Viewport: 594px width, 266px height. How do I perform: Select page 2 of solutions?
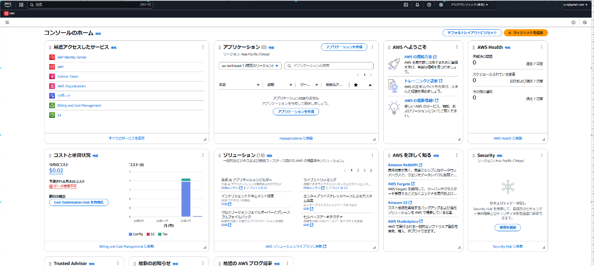[x=358, y=171]
